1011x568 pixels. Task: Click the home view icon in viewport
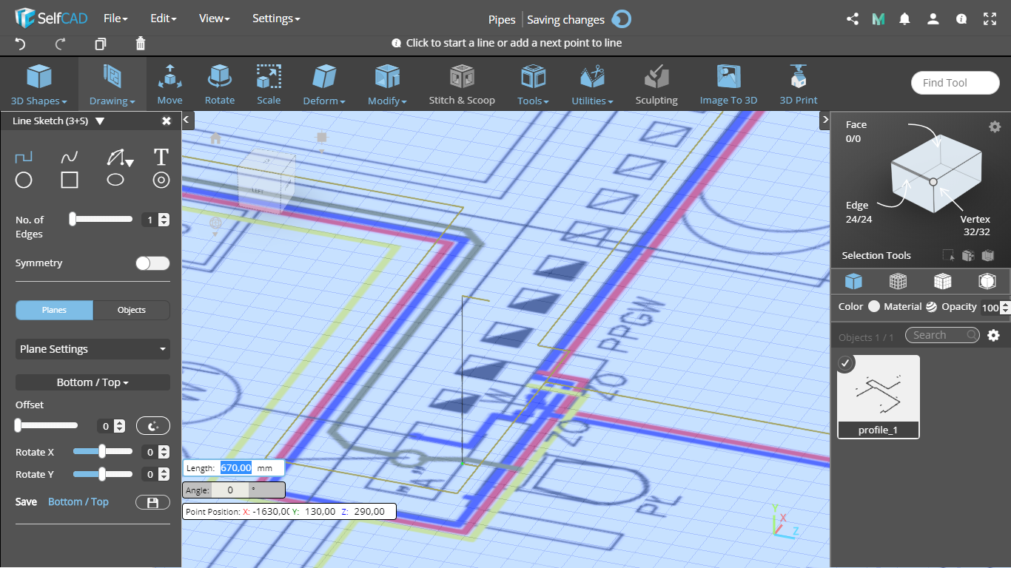(x=215, y=138)
